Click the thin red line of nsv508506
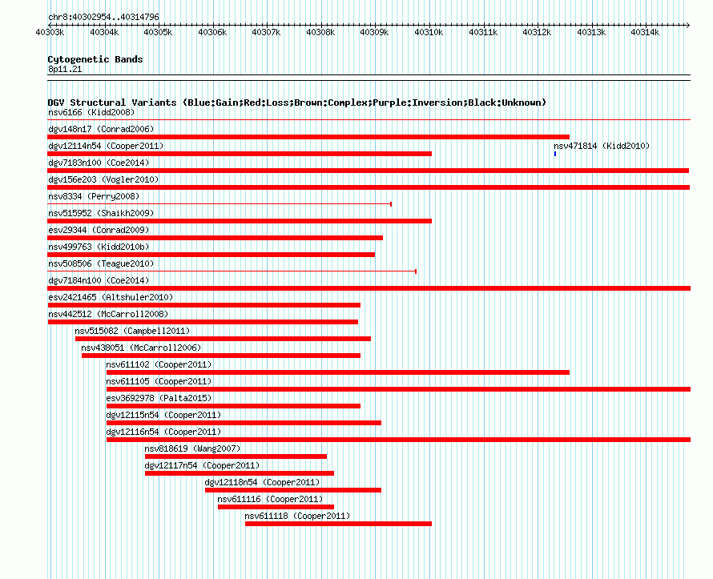This screenshot has height=579, width=713. (x=232, y=271)
